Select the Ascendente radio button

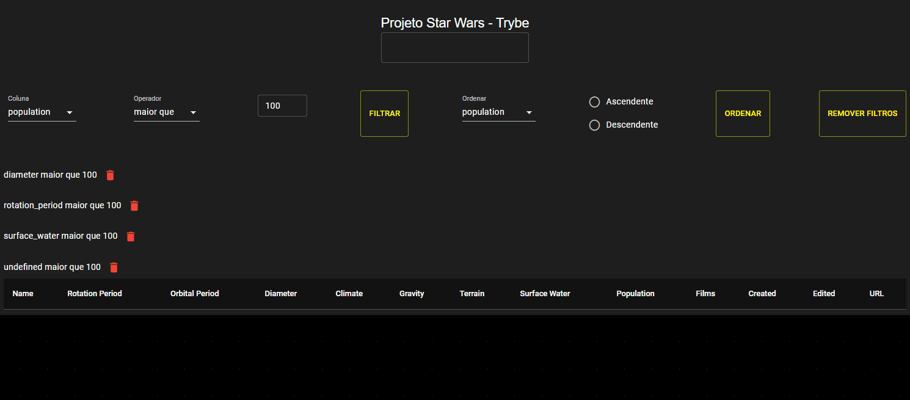click(594, 102)
